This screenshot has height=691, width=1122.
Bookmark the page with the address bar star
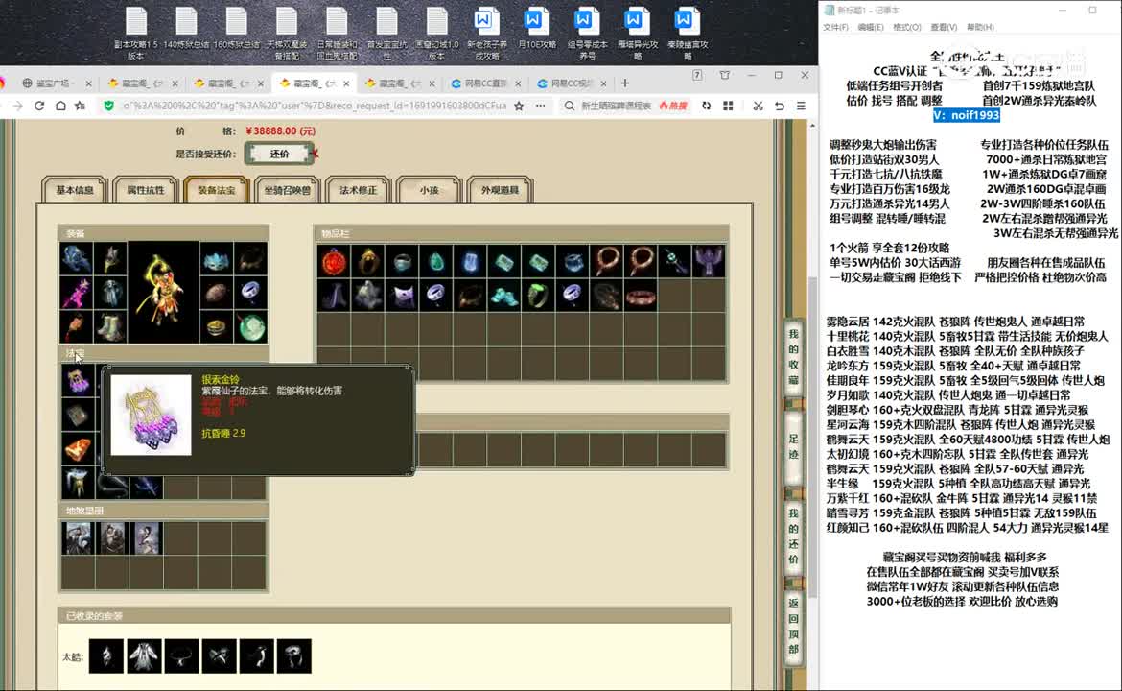tap(519, 106)
